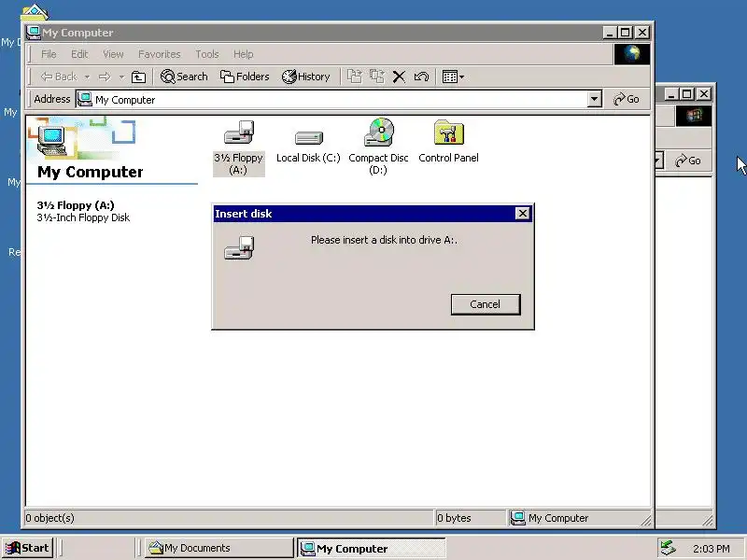
Task: Click My Computer status bar zone icon
Action: [517, 518]
